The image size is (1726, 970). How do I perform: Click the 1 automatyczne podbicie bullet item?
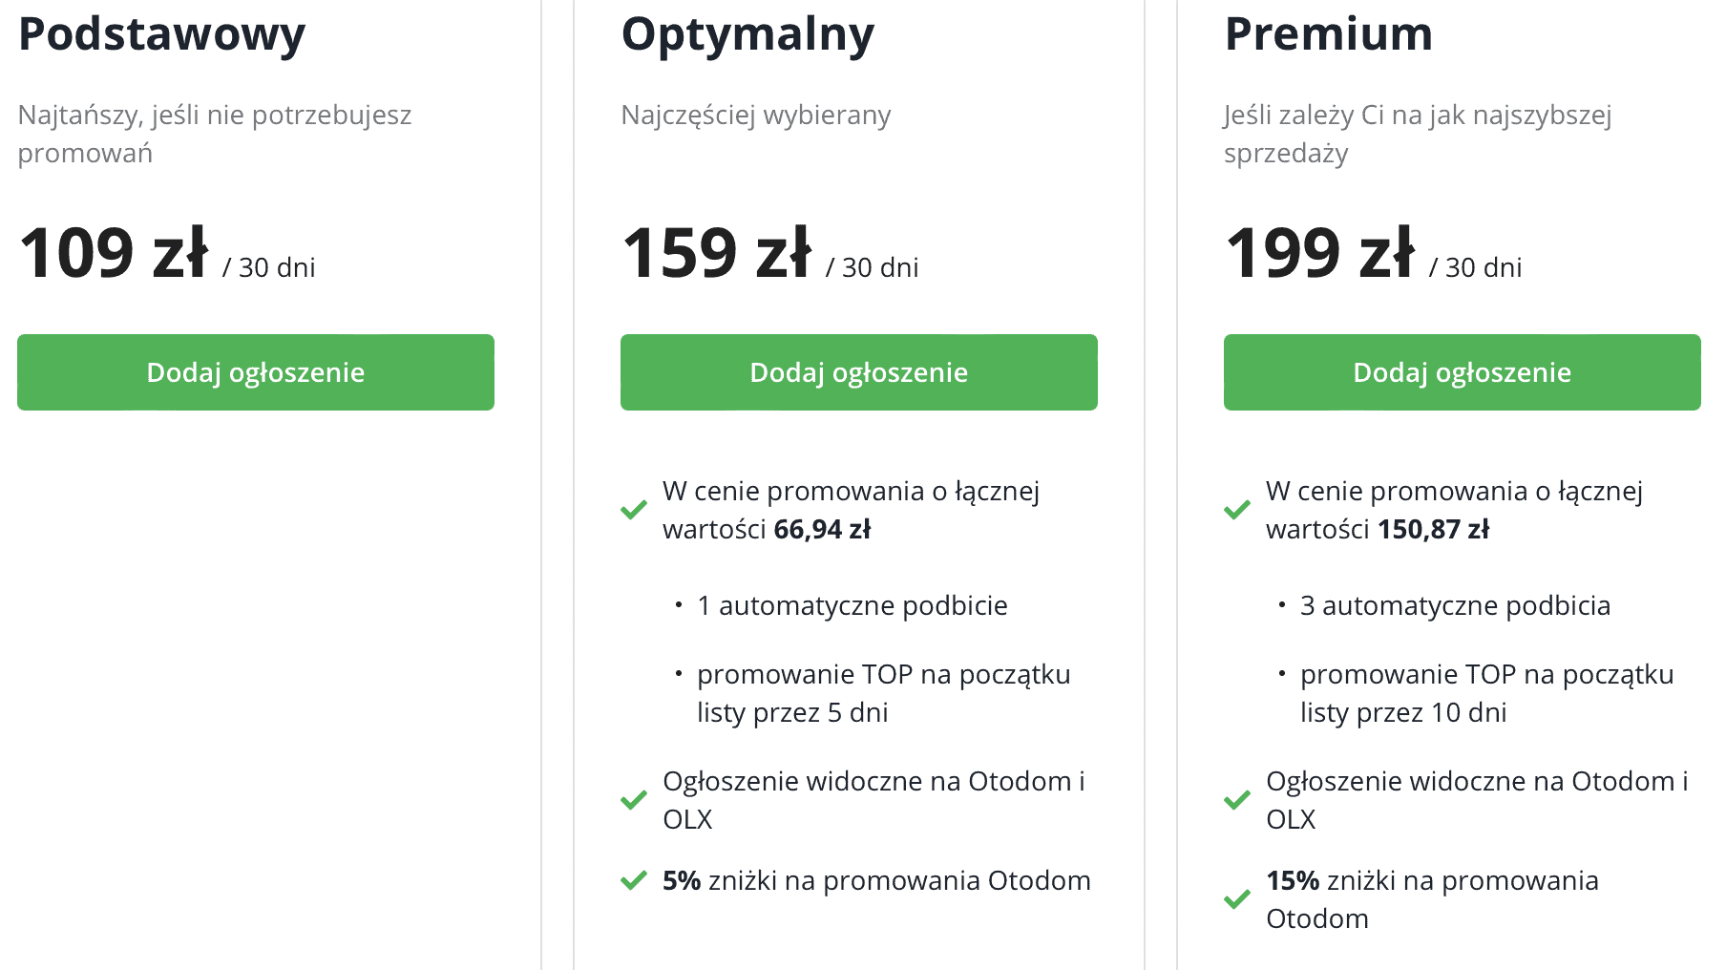coord(852,605)
